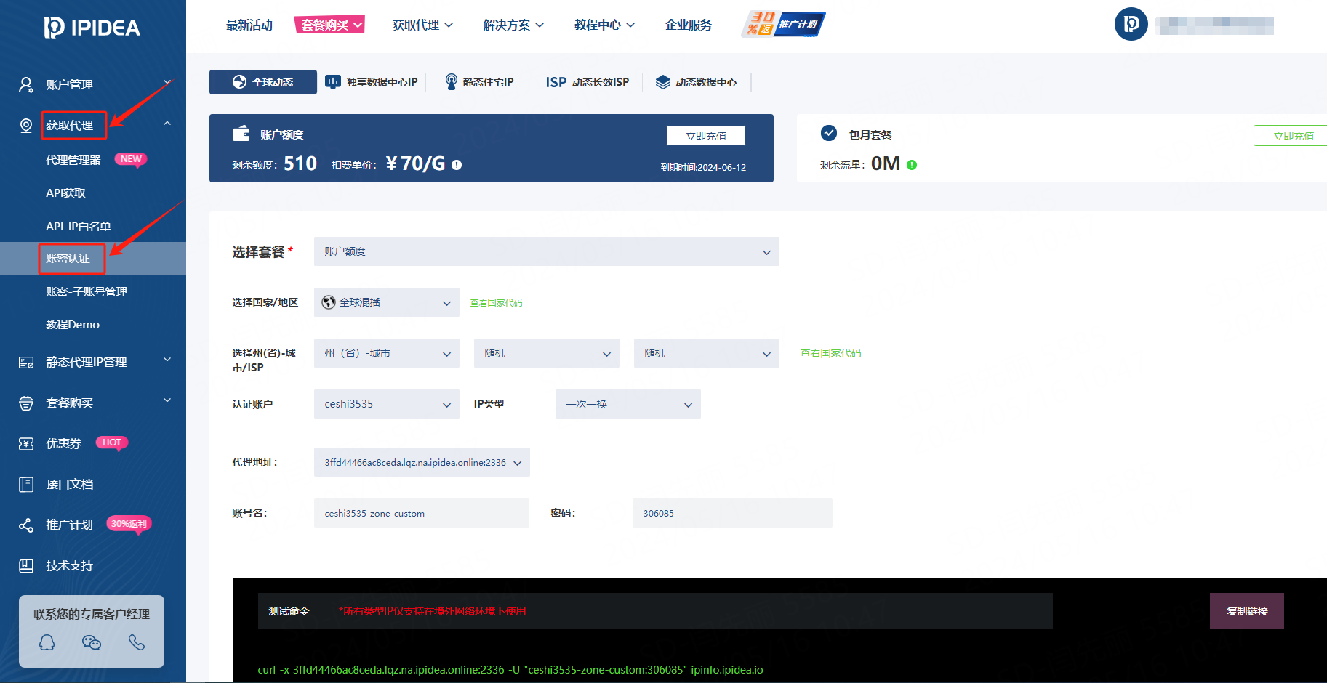Open the 全球混播 country selection dropdown
The height and width of the screenshot is (683, 1327).
(x=385, y=302)
